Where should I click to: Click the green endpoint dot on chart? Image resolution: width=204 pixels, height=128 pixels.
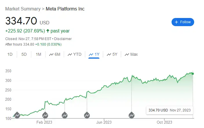point(193,74)
